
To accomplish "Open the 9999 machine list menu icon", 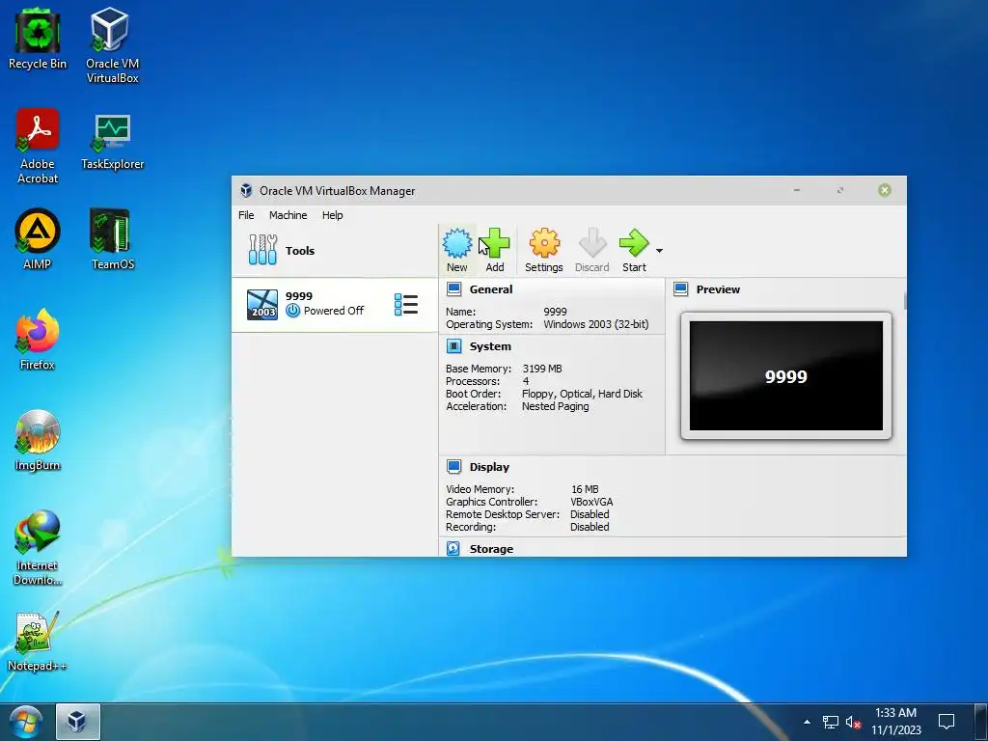I will click(406, 304).
